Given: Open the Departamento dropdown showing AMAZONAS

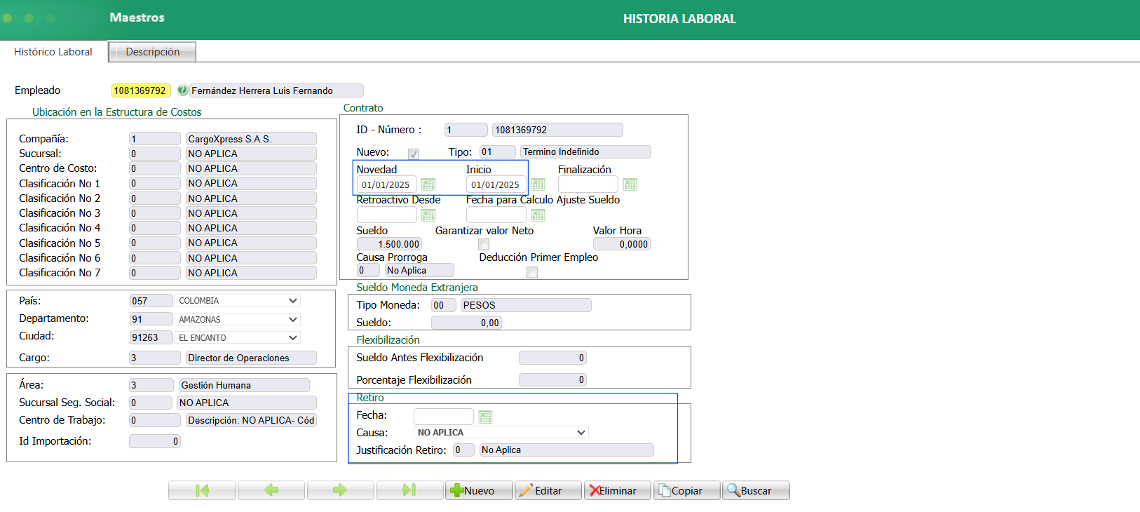Looking at the screenshot, I should pos(237,320).
